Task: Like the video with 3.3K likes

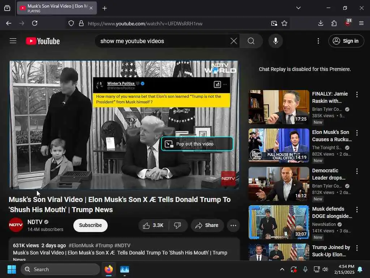Action: [153, 225]
